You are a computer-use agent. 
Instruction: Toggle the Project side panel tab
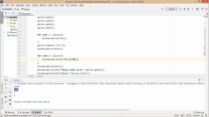[2, 17]
